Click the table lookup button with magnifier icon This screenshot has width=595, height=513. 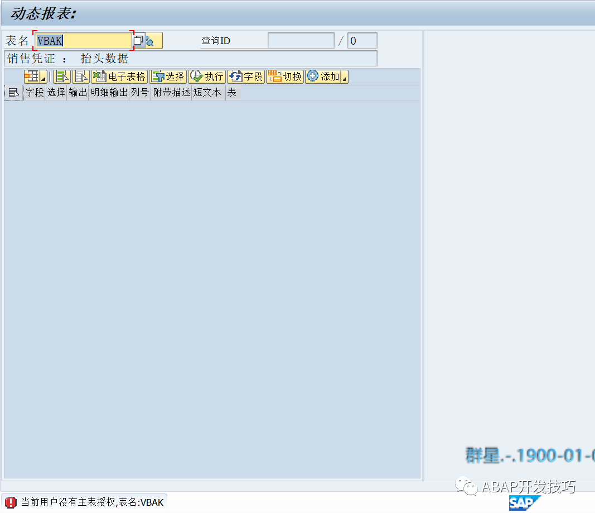click(154, 40)
